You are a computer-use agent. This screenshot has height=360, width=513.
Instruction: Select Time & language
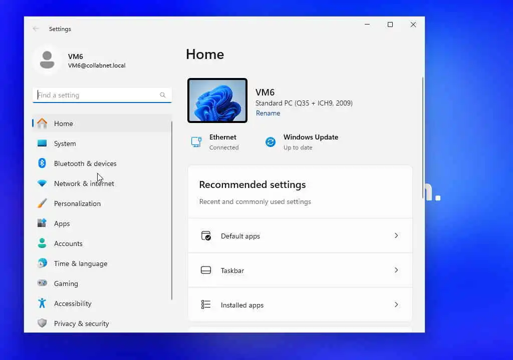click(x=102, y=263)
